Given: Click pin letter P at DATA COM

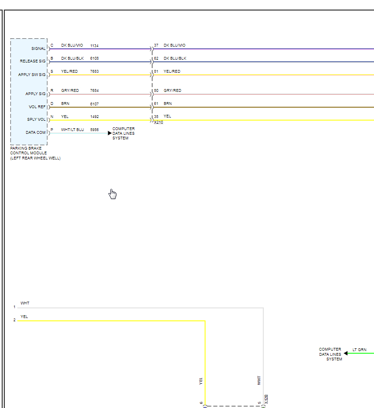Looking at the screenshot, I should point(52,130).
